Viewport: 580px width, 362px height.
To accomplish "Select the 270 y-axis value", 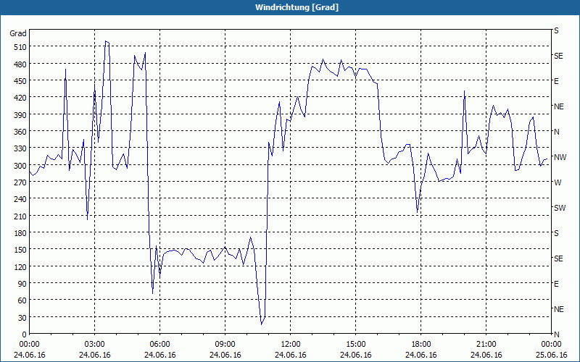I will point(20,182).
